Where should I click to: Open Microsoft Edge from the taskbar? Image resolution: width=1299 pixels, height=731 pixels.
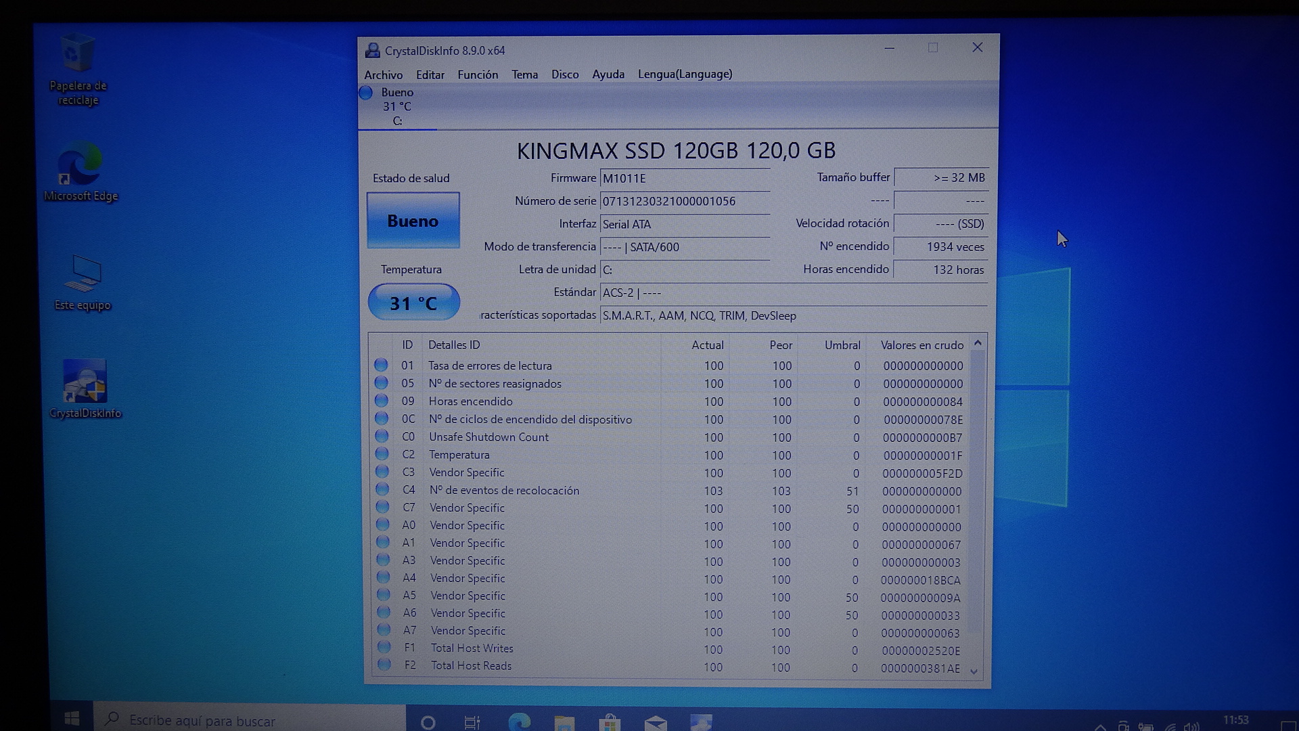519,722
